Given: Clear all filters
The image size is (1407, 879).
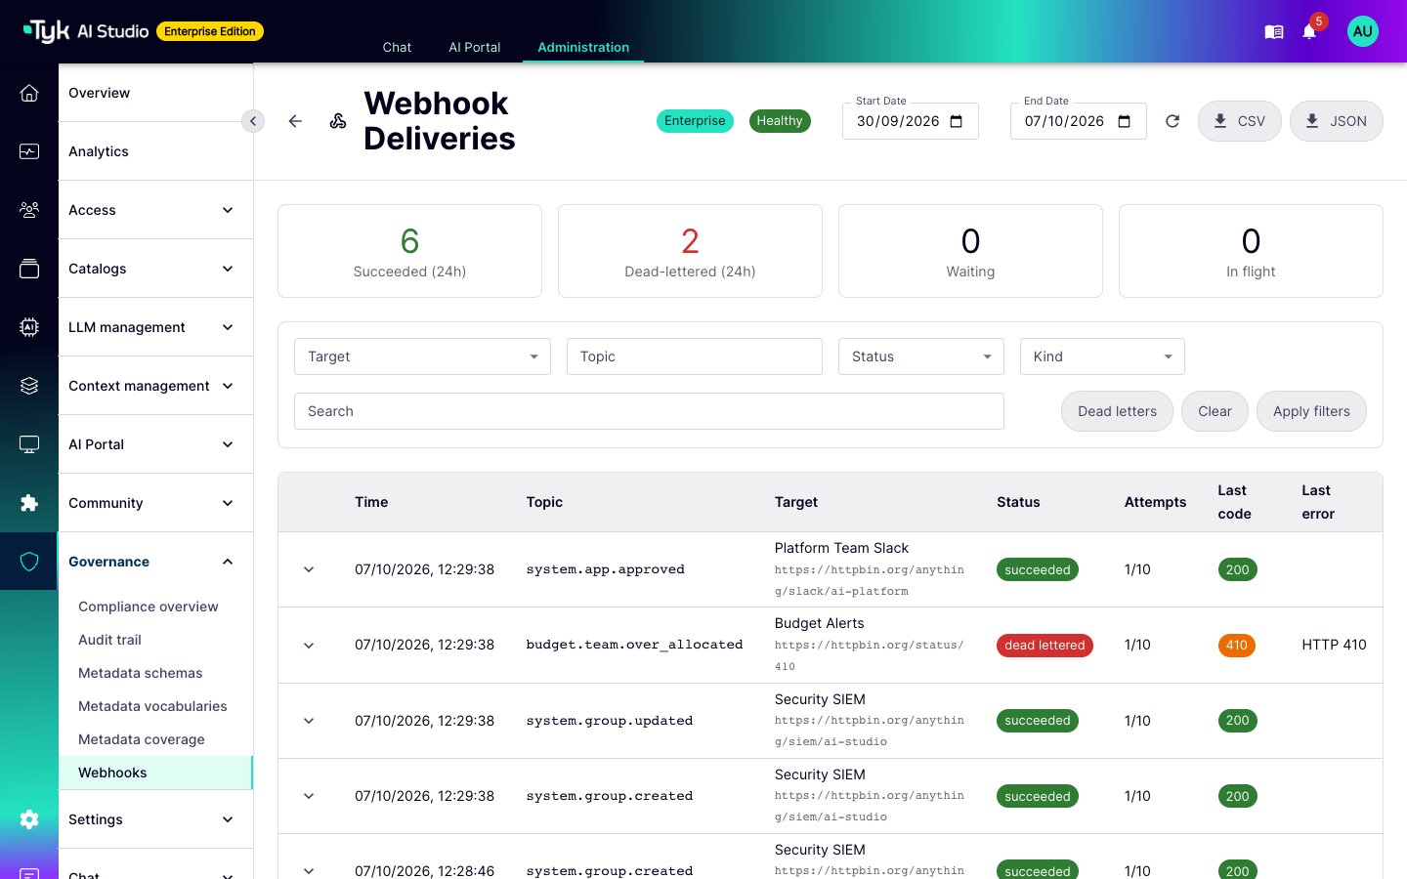Looking at the screenshot, I should [x=1215, y=411].
